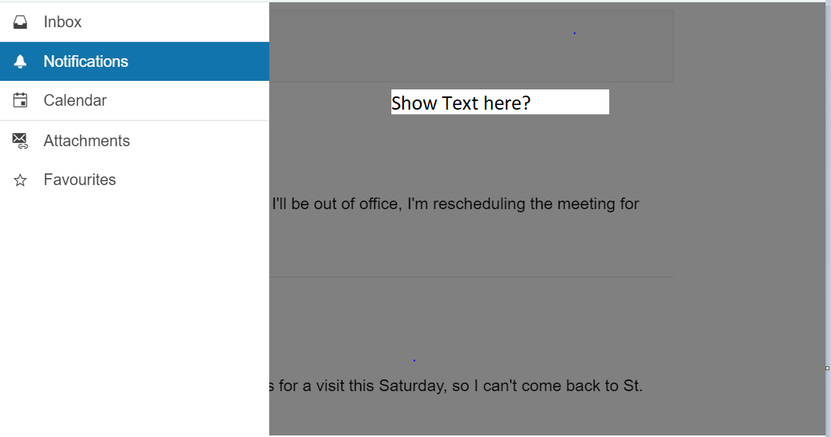Go to Calendar from the drawer

coord(75,100)
